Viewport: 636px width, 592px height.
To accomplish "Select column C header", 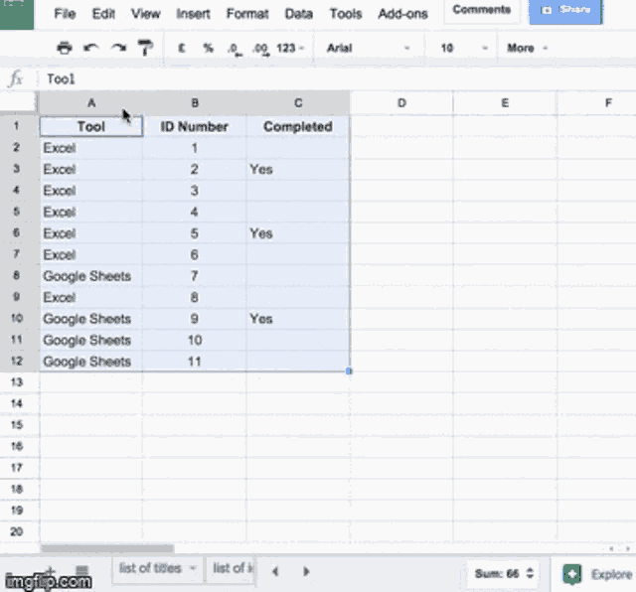I will click(298, 103).
